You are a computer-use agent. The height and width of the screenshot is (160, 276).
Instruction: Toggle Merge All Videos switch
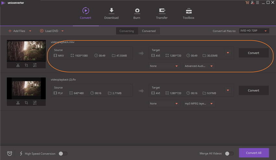point(229,153)
